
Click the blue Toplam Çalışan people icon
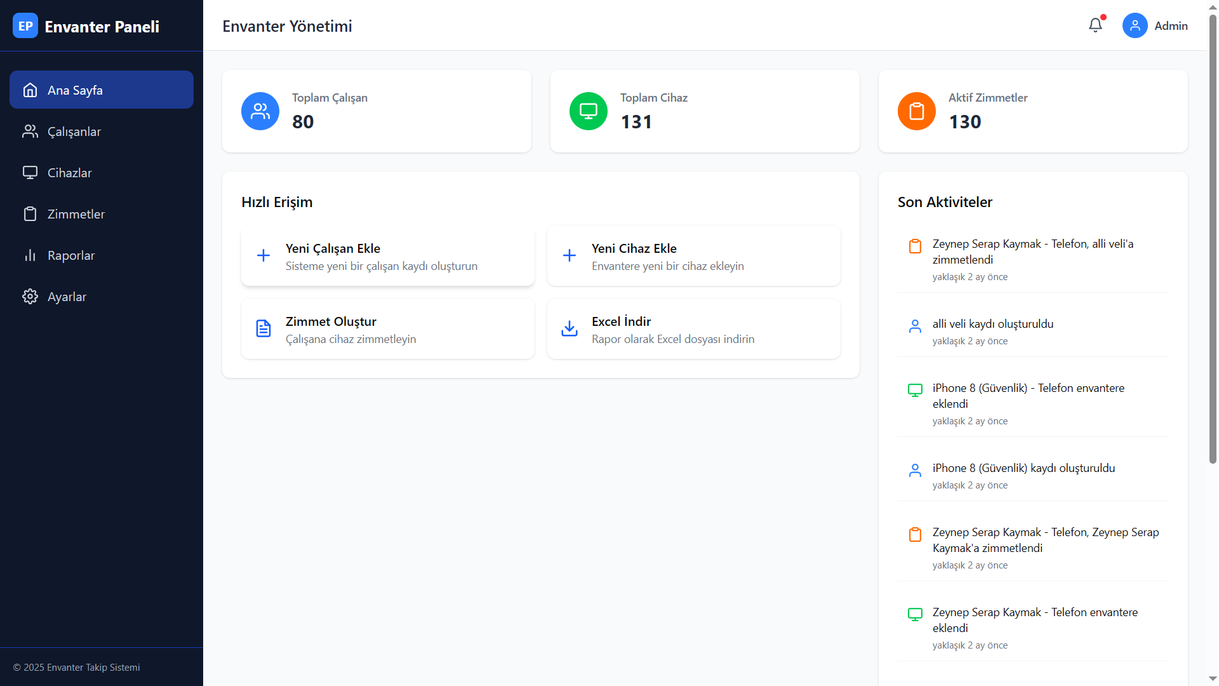[x=260, y=111]
